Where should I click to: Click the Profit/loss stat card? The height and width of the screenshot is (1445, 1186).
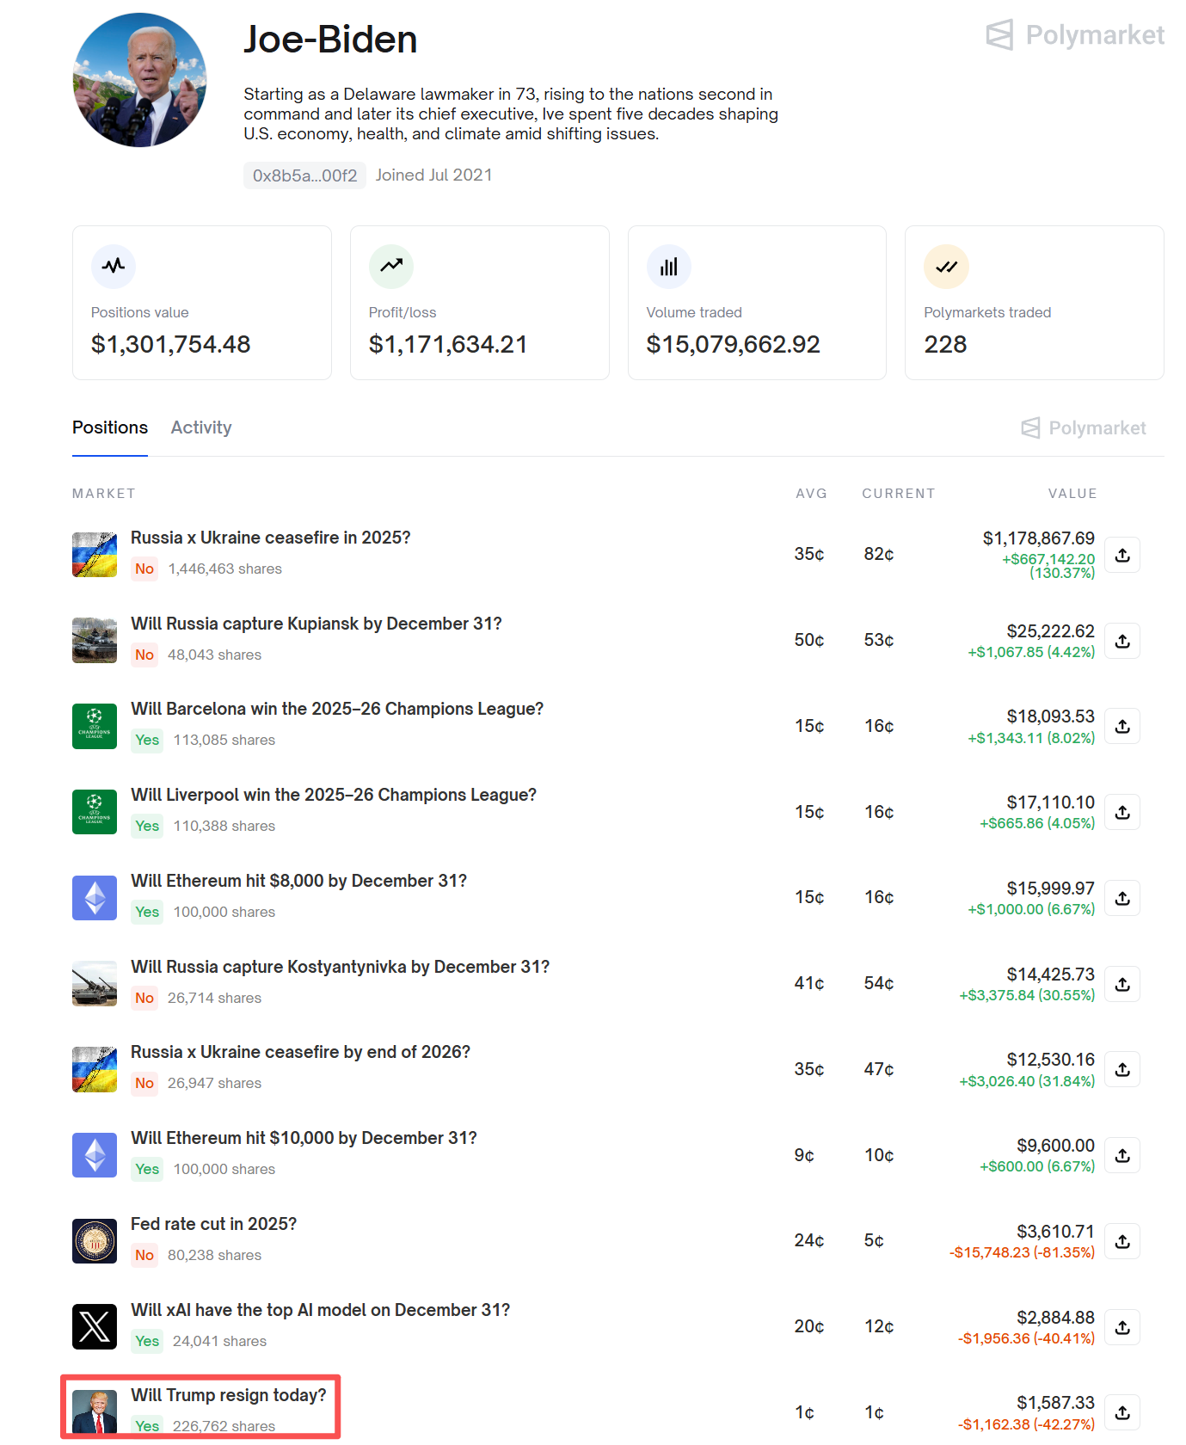pyautogui.click(x=479, y=303)
